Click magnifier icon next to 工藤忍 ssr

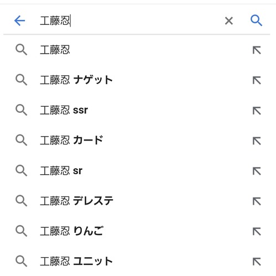22,110
